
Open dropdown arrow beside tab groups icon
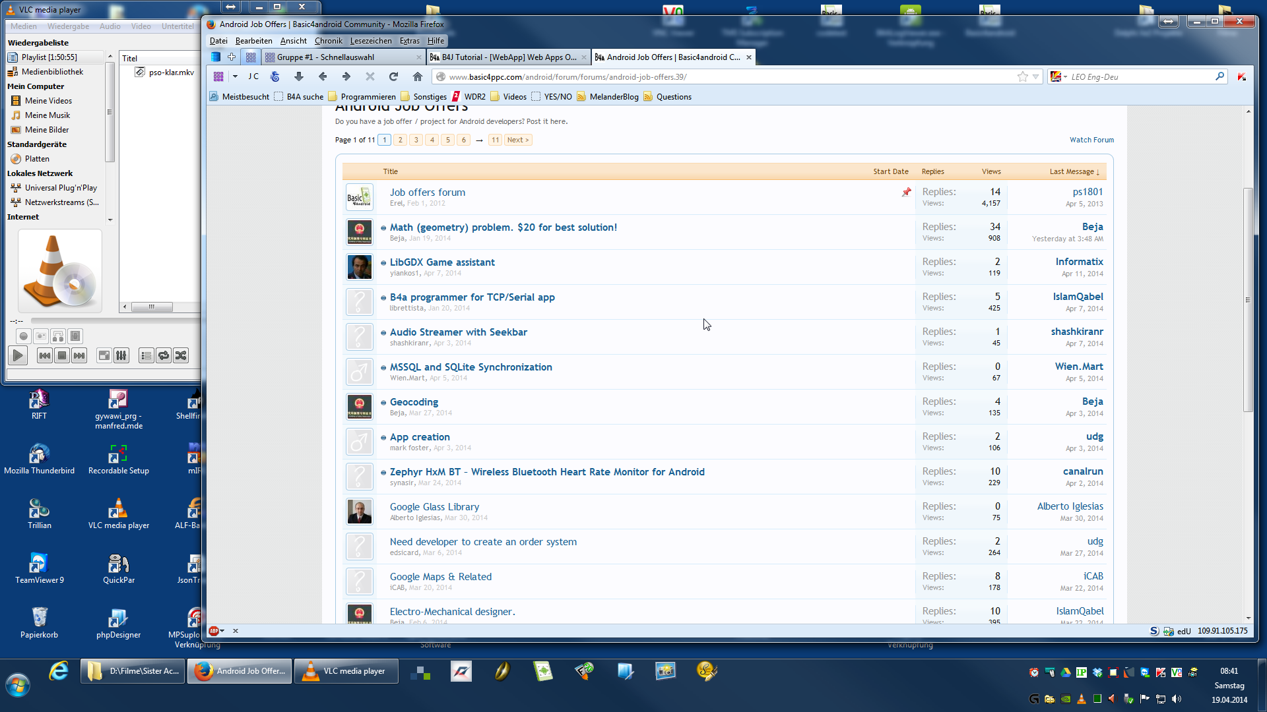pos(235,76)
